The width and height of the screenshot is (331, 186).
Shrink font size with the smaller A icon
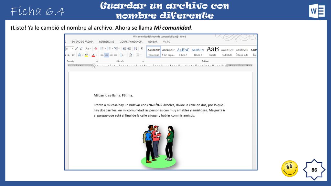coord(81,49)
